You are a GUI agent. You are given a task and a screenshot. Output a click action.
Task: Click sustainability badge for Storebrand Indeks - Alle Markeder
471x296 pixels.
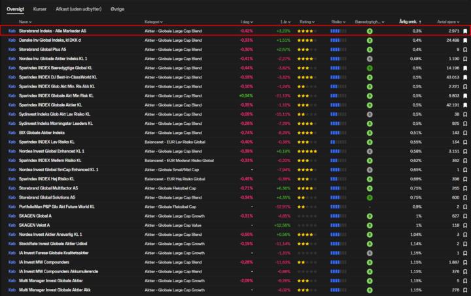tap(370, 31)
